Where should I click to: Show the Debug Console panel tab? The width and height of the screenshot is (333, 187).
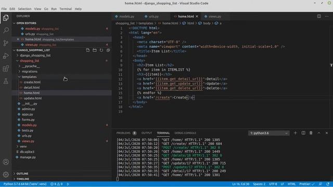tap(185, 133)
